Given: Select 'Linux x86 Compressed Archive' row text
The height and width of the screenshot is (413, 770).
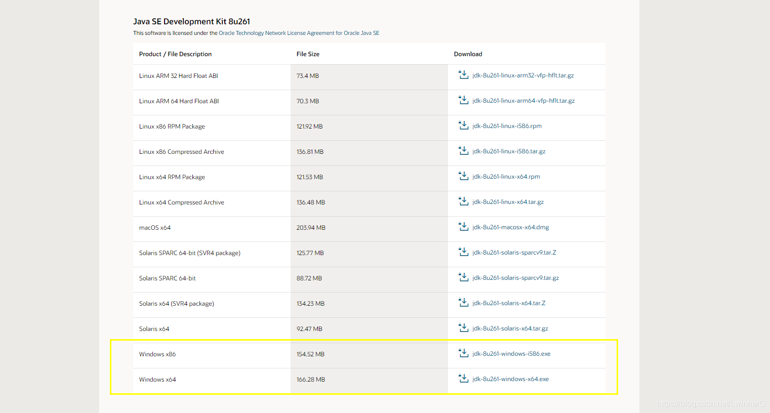Looking at the screenshot, I should [182, 152].
